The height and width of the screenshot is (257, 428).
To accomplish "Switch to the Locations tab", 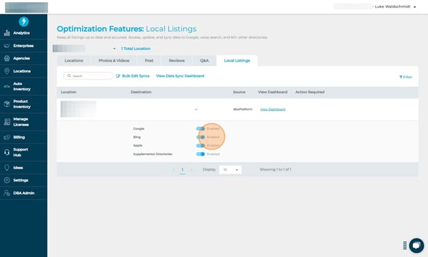I will point(73,60).
